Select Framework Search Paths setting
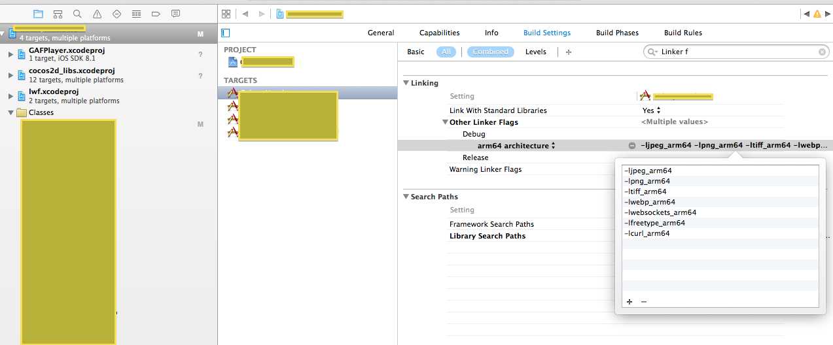 click(492, 224)
